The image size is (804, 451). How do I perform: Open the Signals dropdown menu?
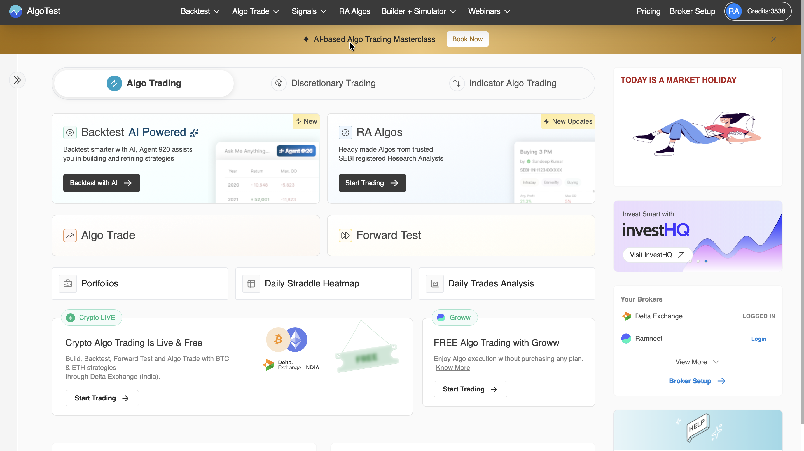pos(309,11)
